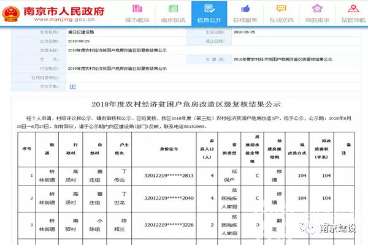This screenshot has width=368, height=245.
Task: Open the 城市概况 navigation tab
Action: 137,13
